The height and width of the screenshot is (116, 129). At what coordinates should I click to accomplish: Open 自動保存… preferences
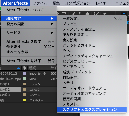[x=92, y=77]
